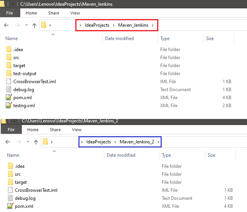Expand chevron between IdeaProjects and Maven_Jenkins_2
This screenshot has width=247, height=212.
click(115, 142)
